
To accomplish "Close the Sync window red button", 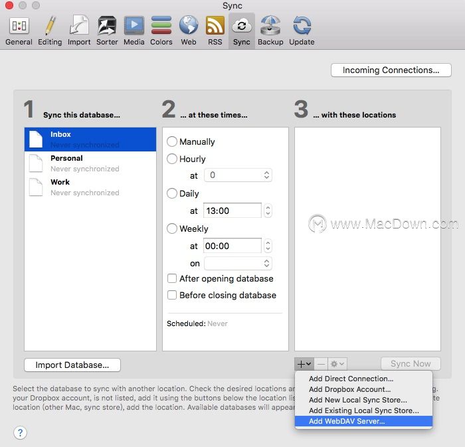I will (x=9, y=5).
